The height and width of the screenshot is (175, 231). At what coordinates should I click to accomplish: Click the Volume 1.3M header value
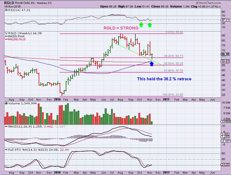coord(180,6)
